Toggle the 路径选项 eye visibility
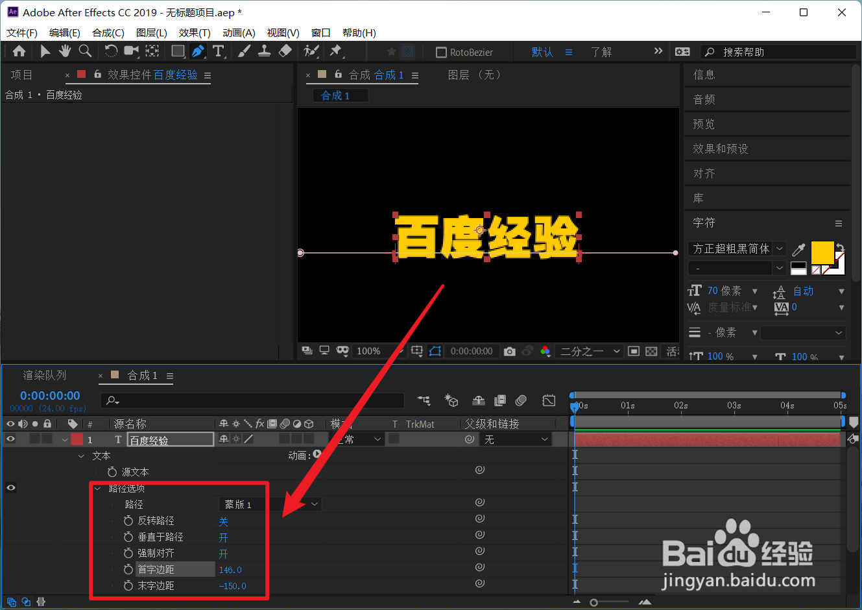The image size is (862, 610). tap(11, 488)
